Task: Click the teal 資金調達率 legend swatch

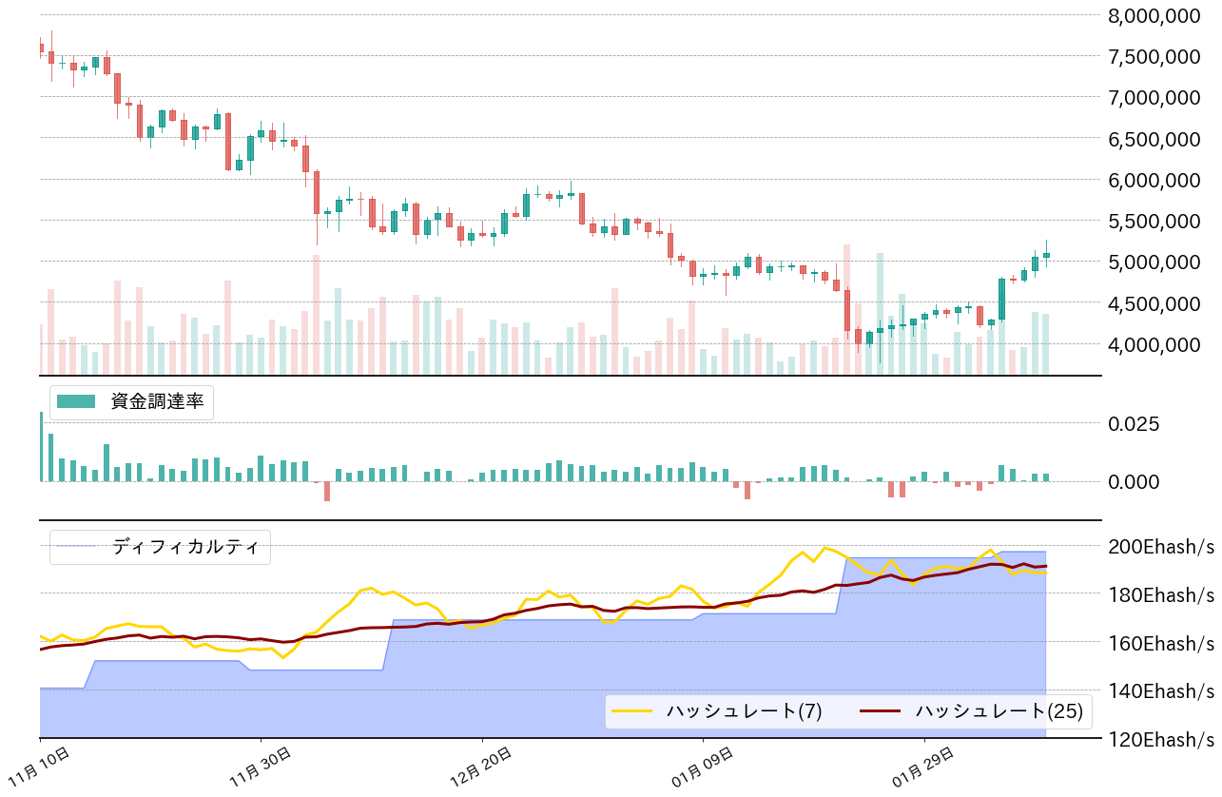Action: coord(76,401)
